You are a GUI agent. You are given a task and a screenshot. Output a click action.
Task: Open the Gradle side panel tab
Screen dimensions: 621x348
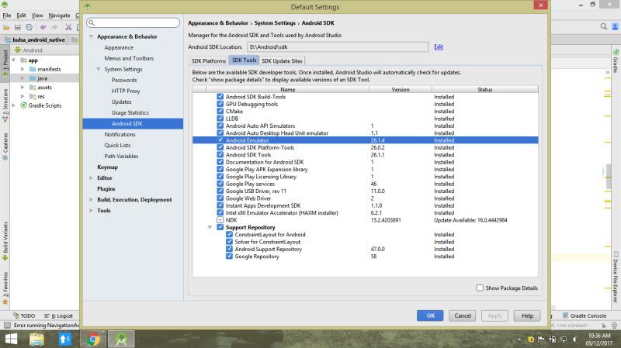click(616, 61)
